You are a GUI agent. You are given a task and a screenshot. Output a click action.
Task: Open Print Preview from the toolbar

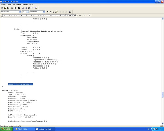[15, 8]
